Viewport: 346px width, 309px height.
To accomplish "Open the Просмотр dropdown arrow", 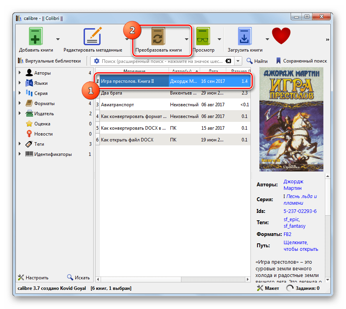I will click(x=219, y=39).
